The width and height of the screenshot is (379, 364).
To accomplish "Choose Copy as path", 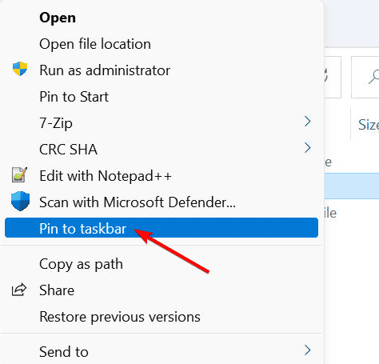I will click(x=81, y=264).
